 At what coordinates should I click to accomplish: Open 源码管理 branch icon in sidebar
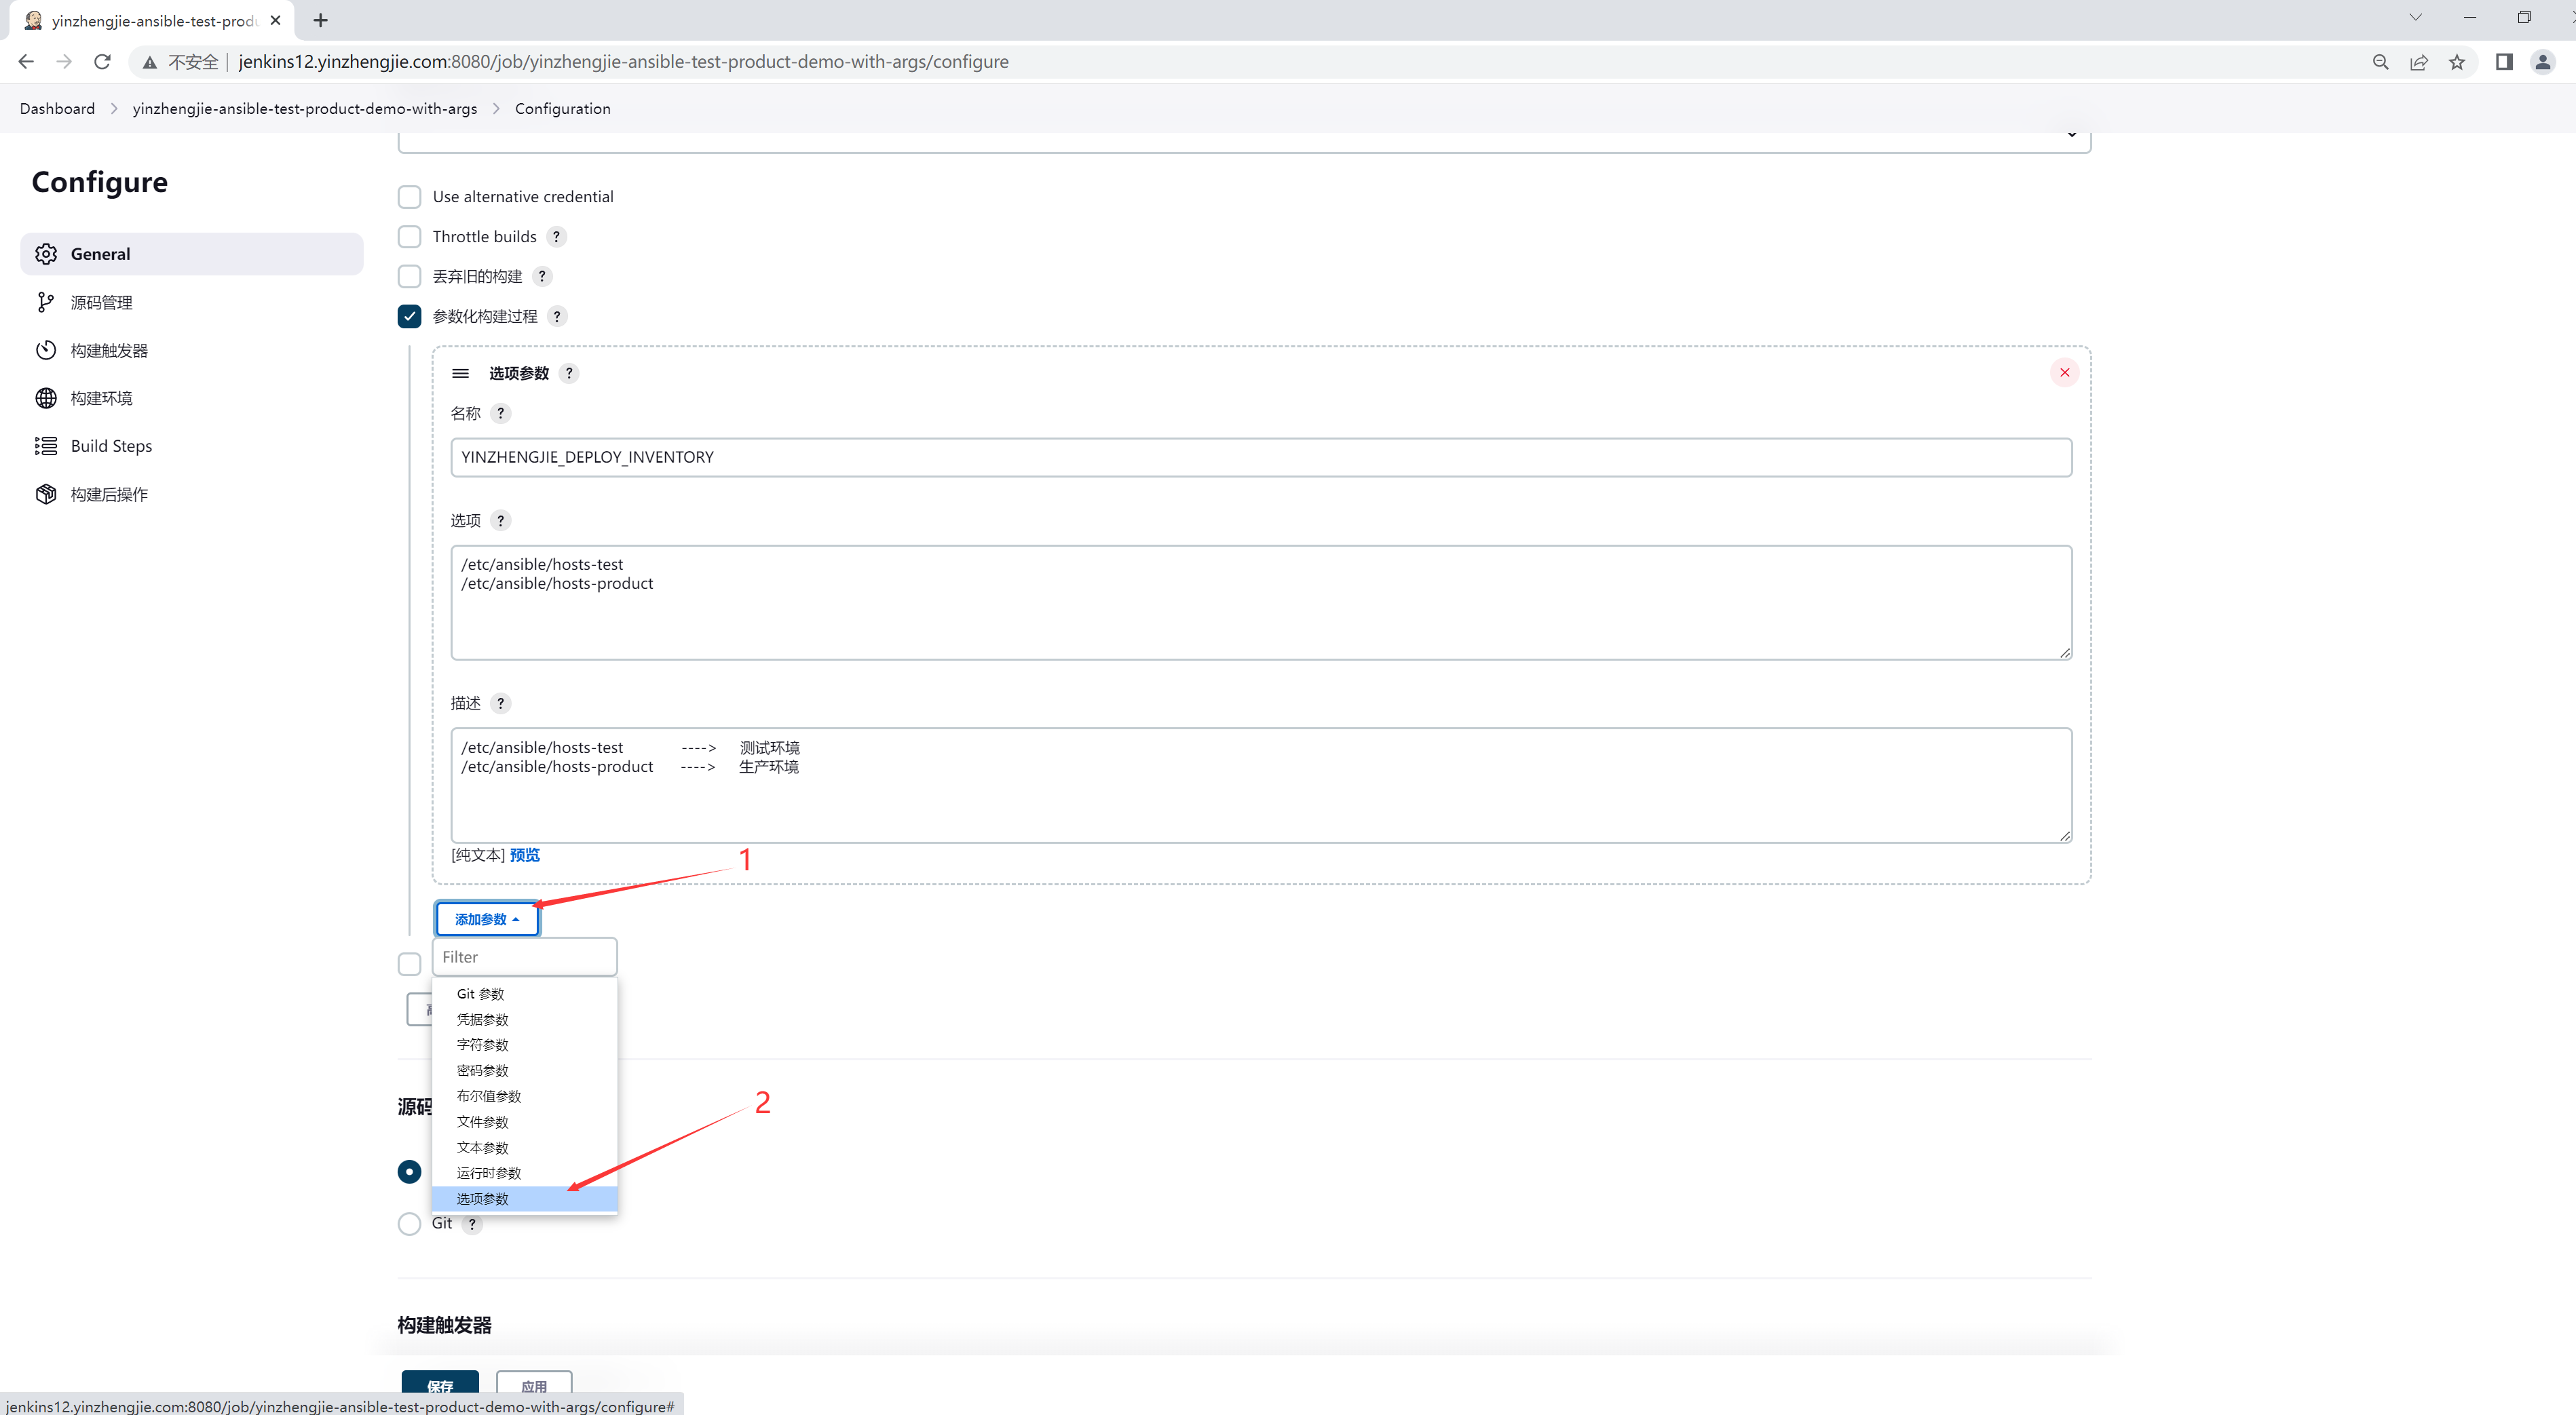pos(46,303)
